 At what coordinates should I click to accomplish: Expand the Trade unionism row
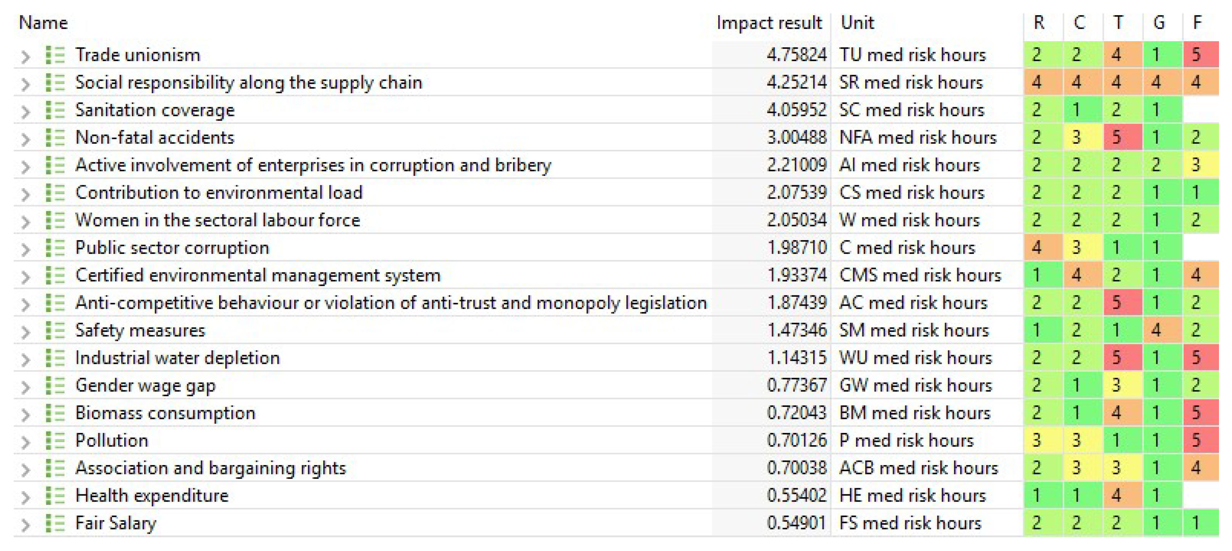(x=25, y=56)
